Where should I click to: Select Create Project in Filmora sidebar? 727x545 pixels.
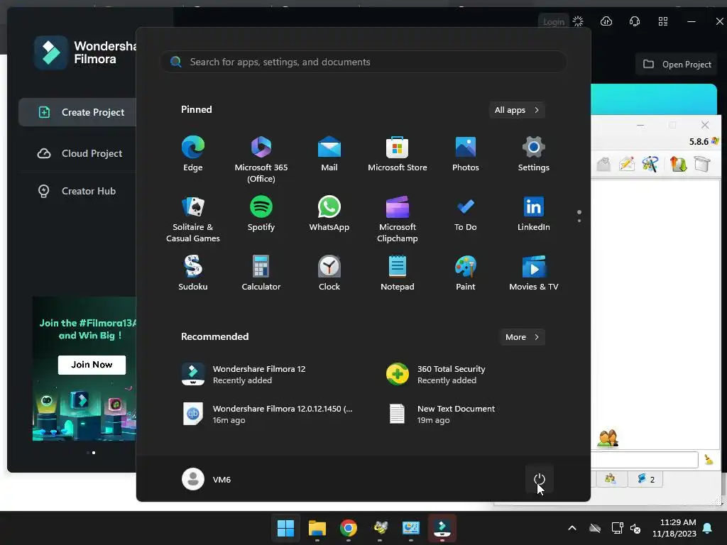click(x=77, y=112)
